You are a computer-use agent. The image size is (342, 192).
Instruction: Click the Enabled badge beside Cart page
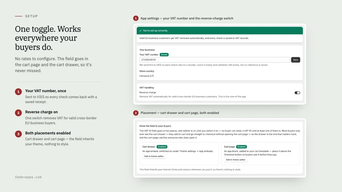click(242, 147)
